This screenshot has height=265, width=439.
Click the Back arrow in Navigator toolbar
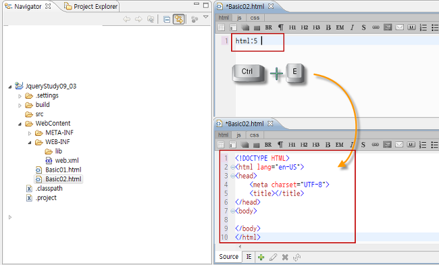126,19
